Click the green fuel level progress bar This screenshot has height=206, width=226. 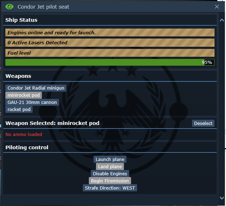[110, 62]
